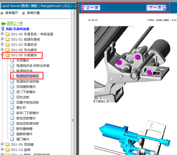Open the 车顶模件 document

[x=23, y=60]
